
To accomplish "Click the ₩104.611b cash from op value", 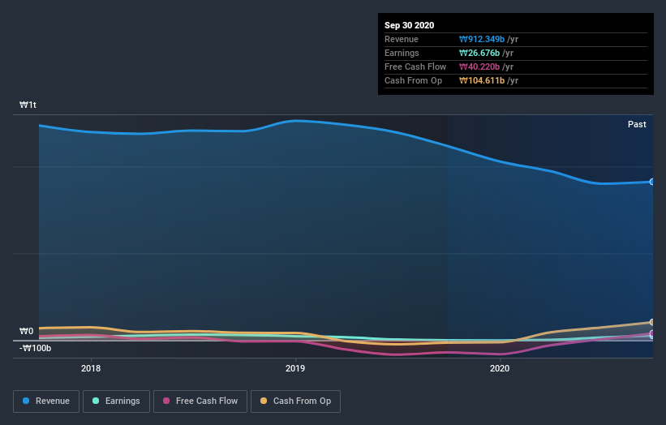I will coord(482,80).
